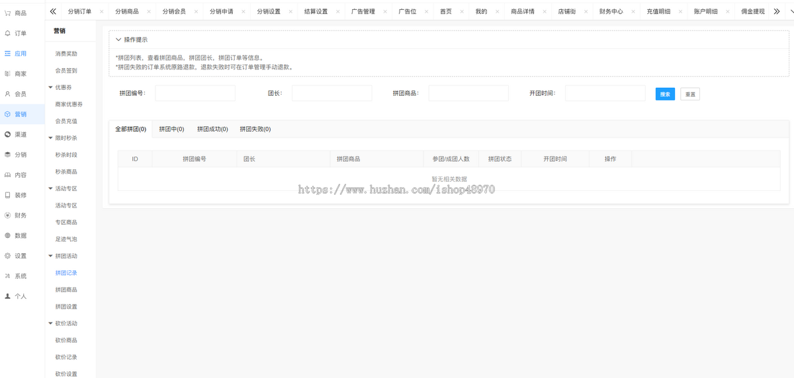Open 足迹气泡 menu item

66,239
